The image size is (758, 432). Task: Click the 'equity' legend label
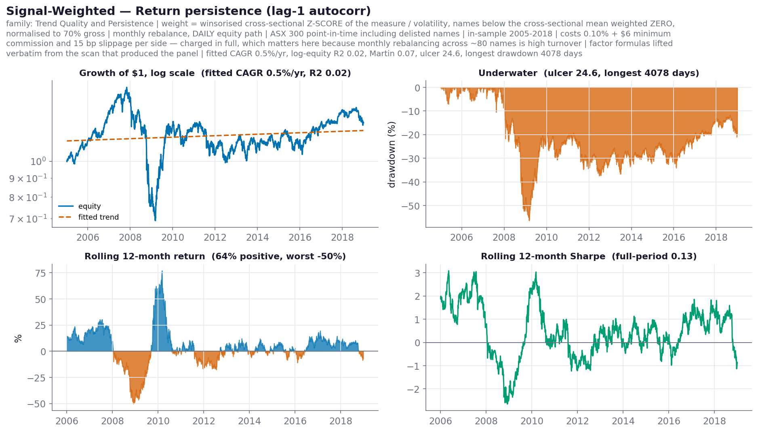pos(89,206)
